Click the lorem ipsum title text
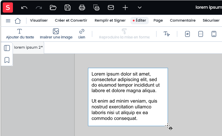The image size is (222, 136). coord(209,8)
